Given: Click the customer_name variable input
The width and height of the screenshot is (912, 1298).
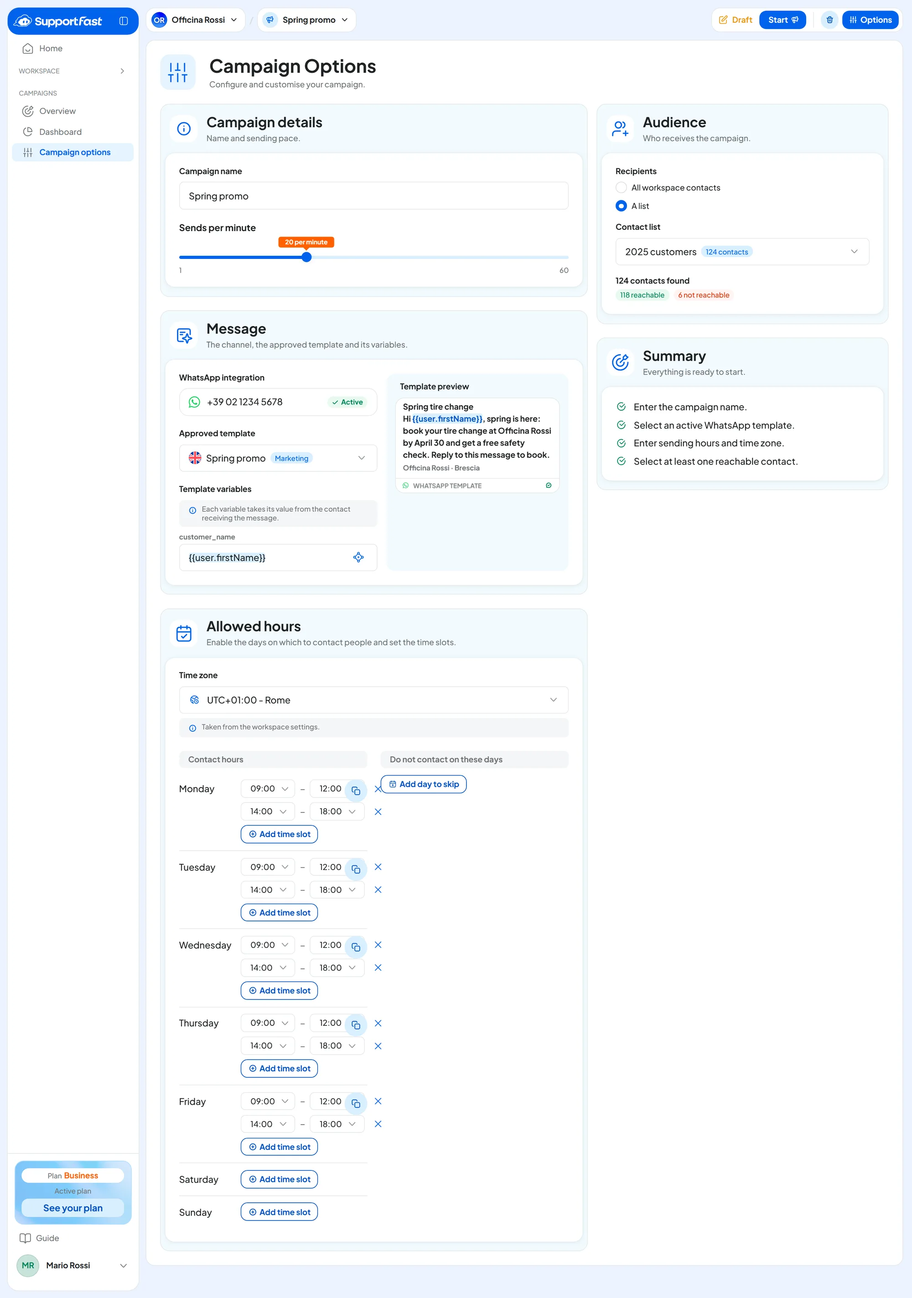Looking at the screenshot, I should point(278,558).
